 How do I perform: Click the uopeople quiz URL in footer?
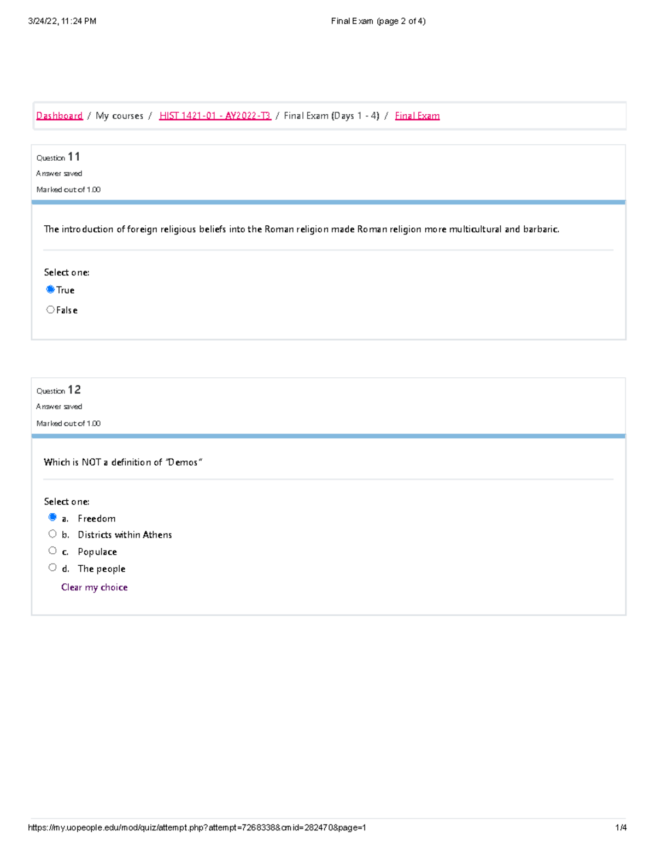[x=197, y=828]
